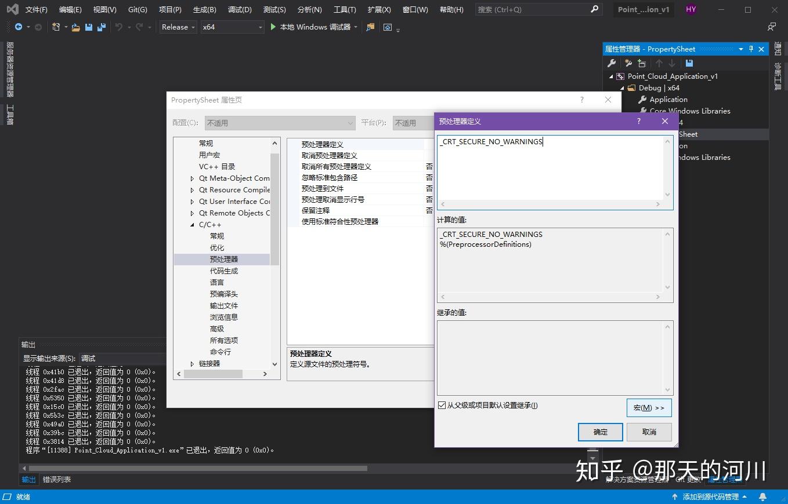788x504 pixels.
Task: Toggle the 从父级或项目默认设置继承 checkbox
Action: (x=442, y=405)
